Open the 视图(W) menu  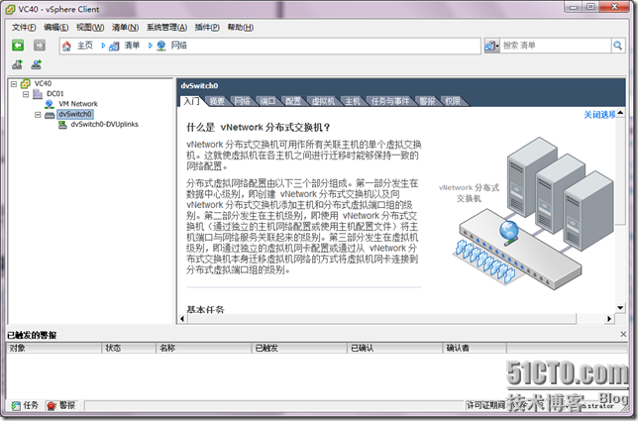90,28
